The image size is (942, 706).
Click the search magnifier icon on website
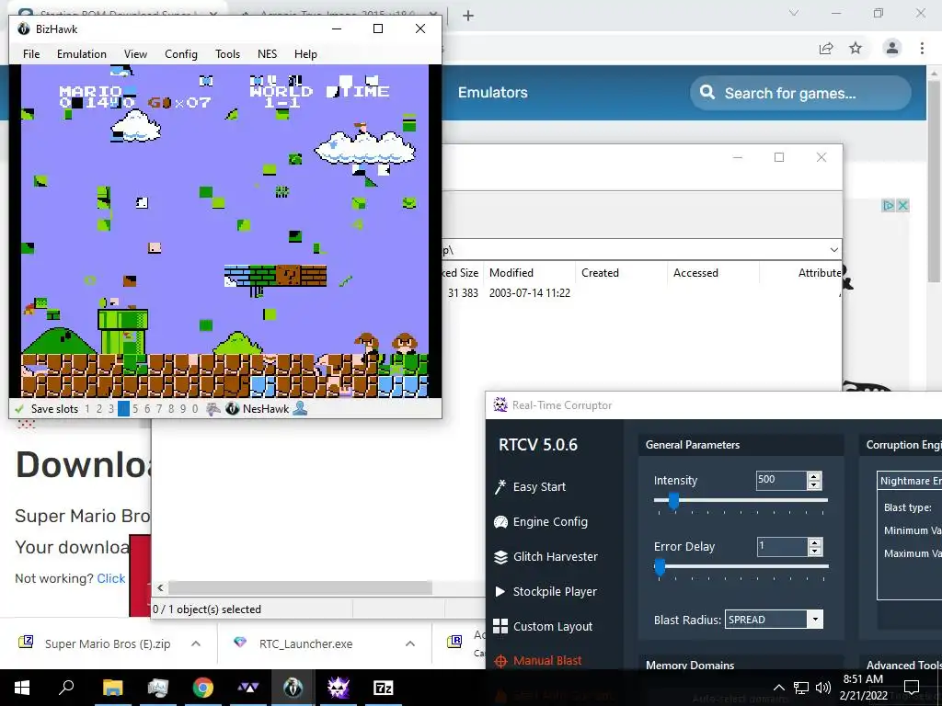(707, 93)
